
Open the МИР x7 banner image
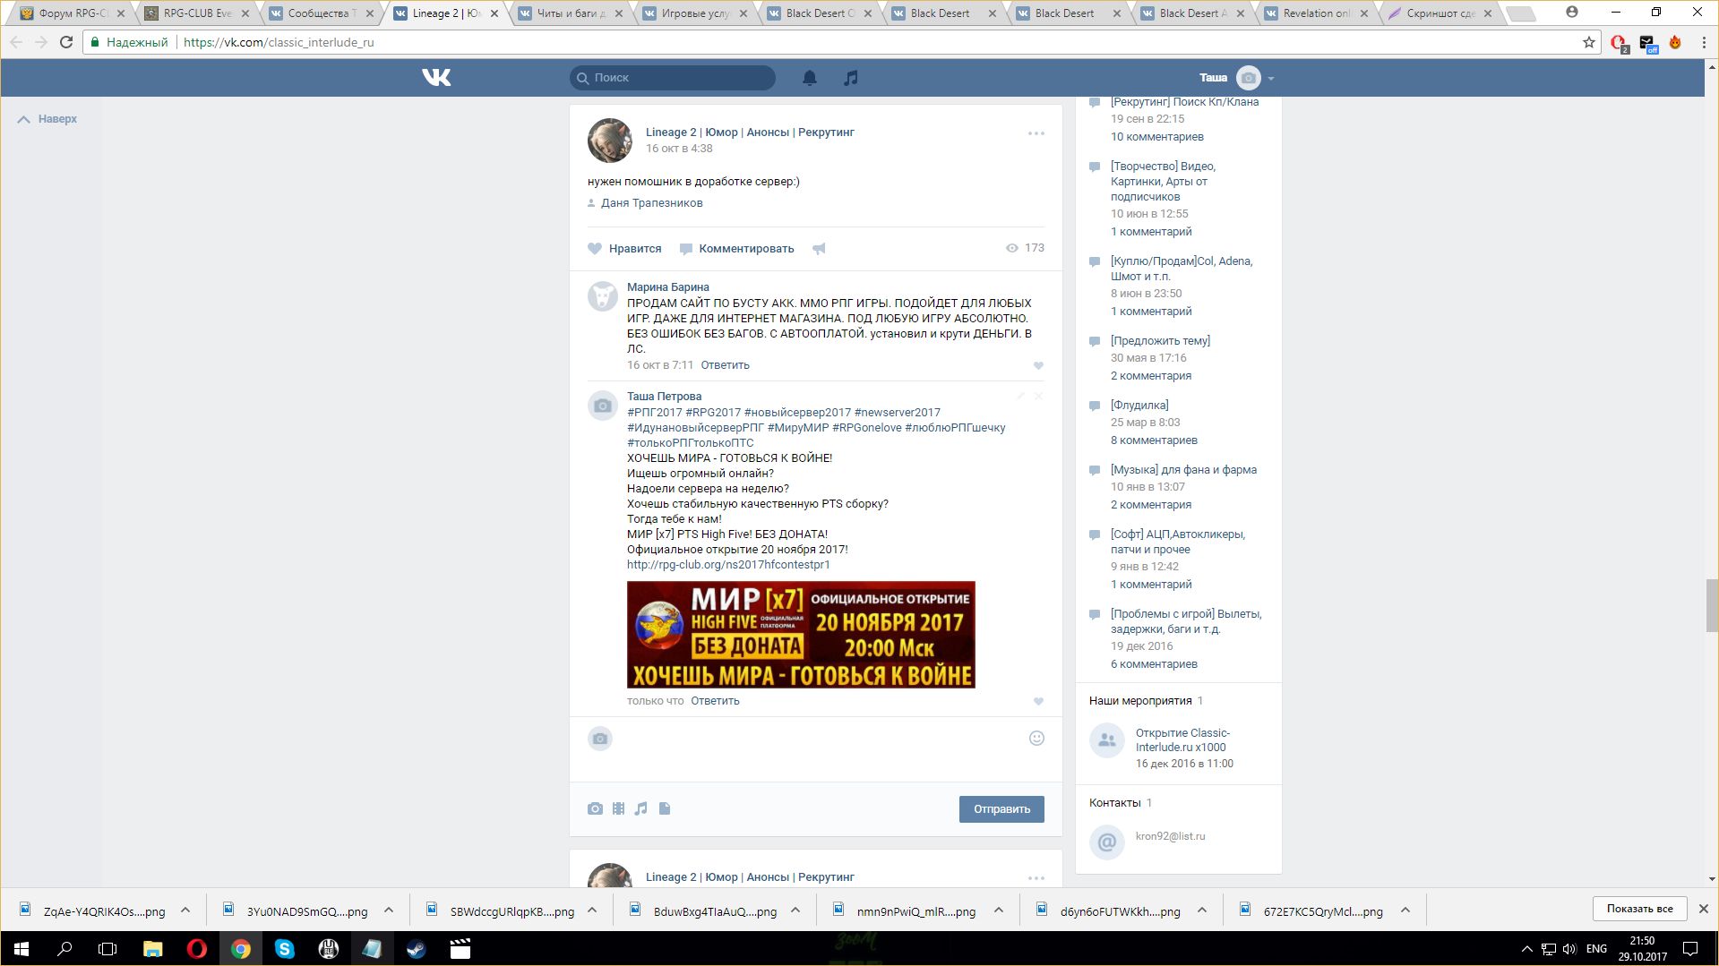[801, 635]
